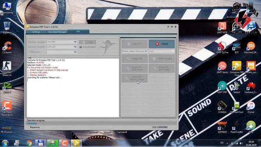This screenshot has height=147, width=261.
Task: Click the firmware file path field
Action: [146, 51]
